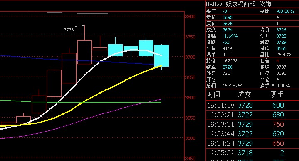Click the 持仓 value 162278
The width and height of the screenshot is (299, 161).
pos(230,61)
